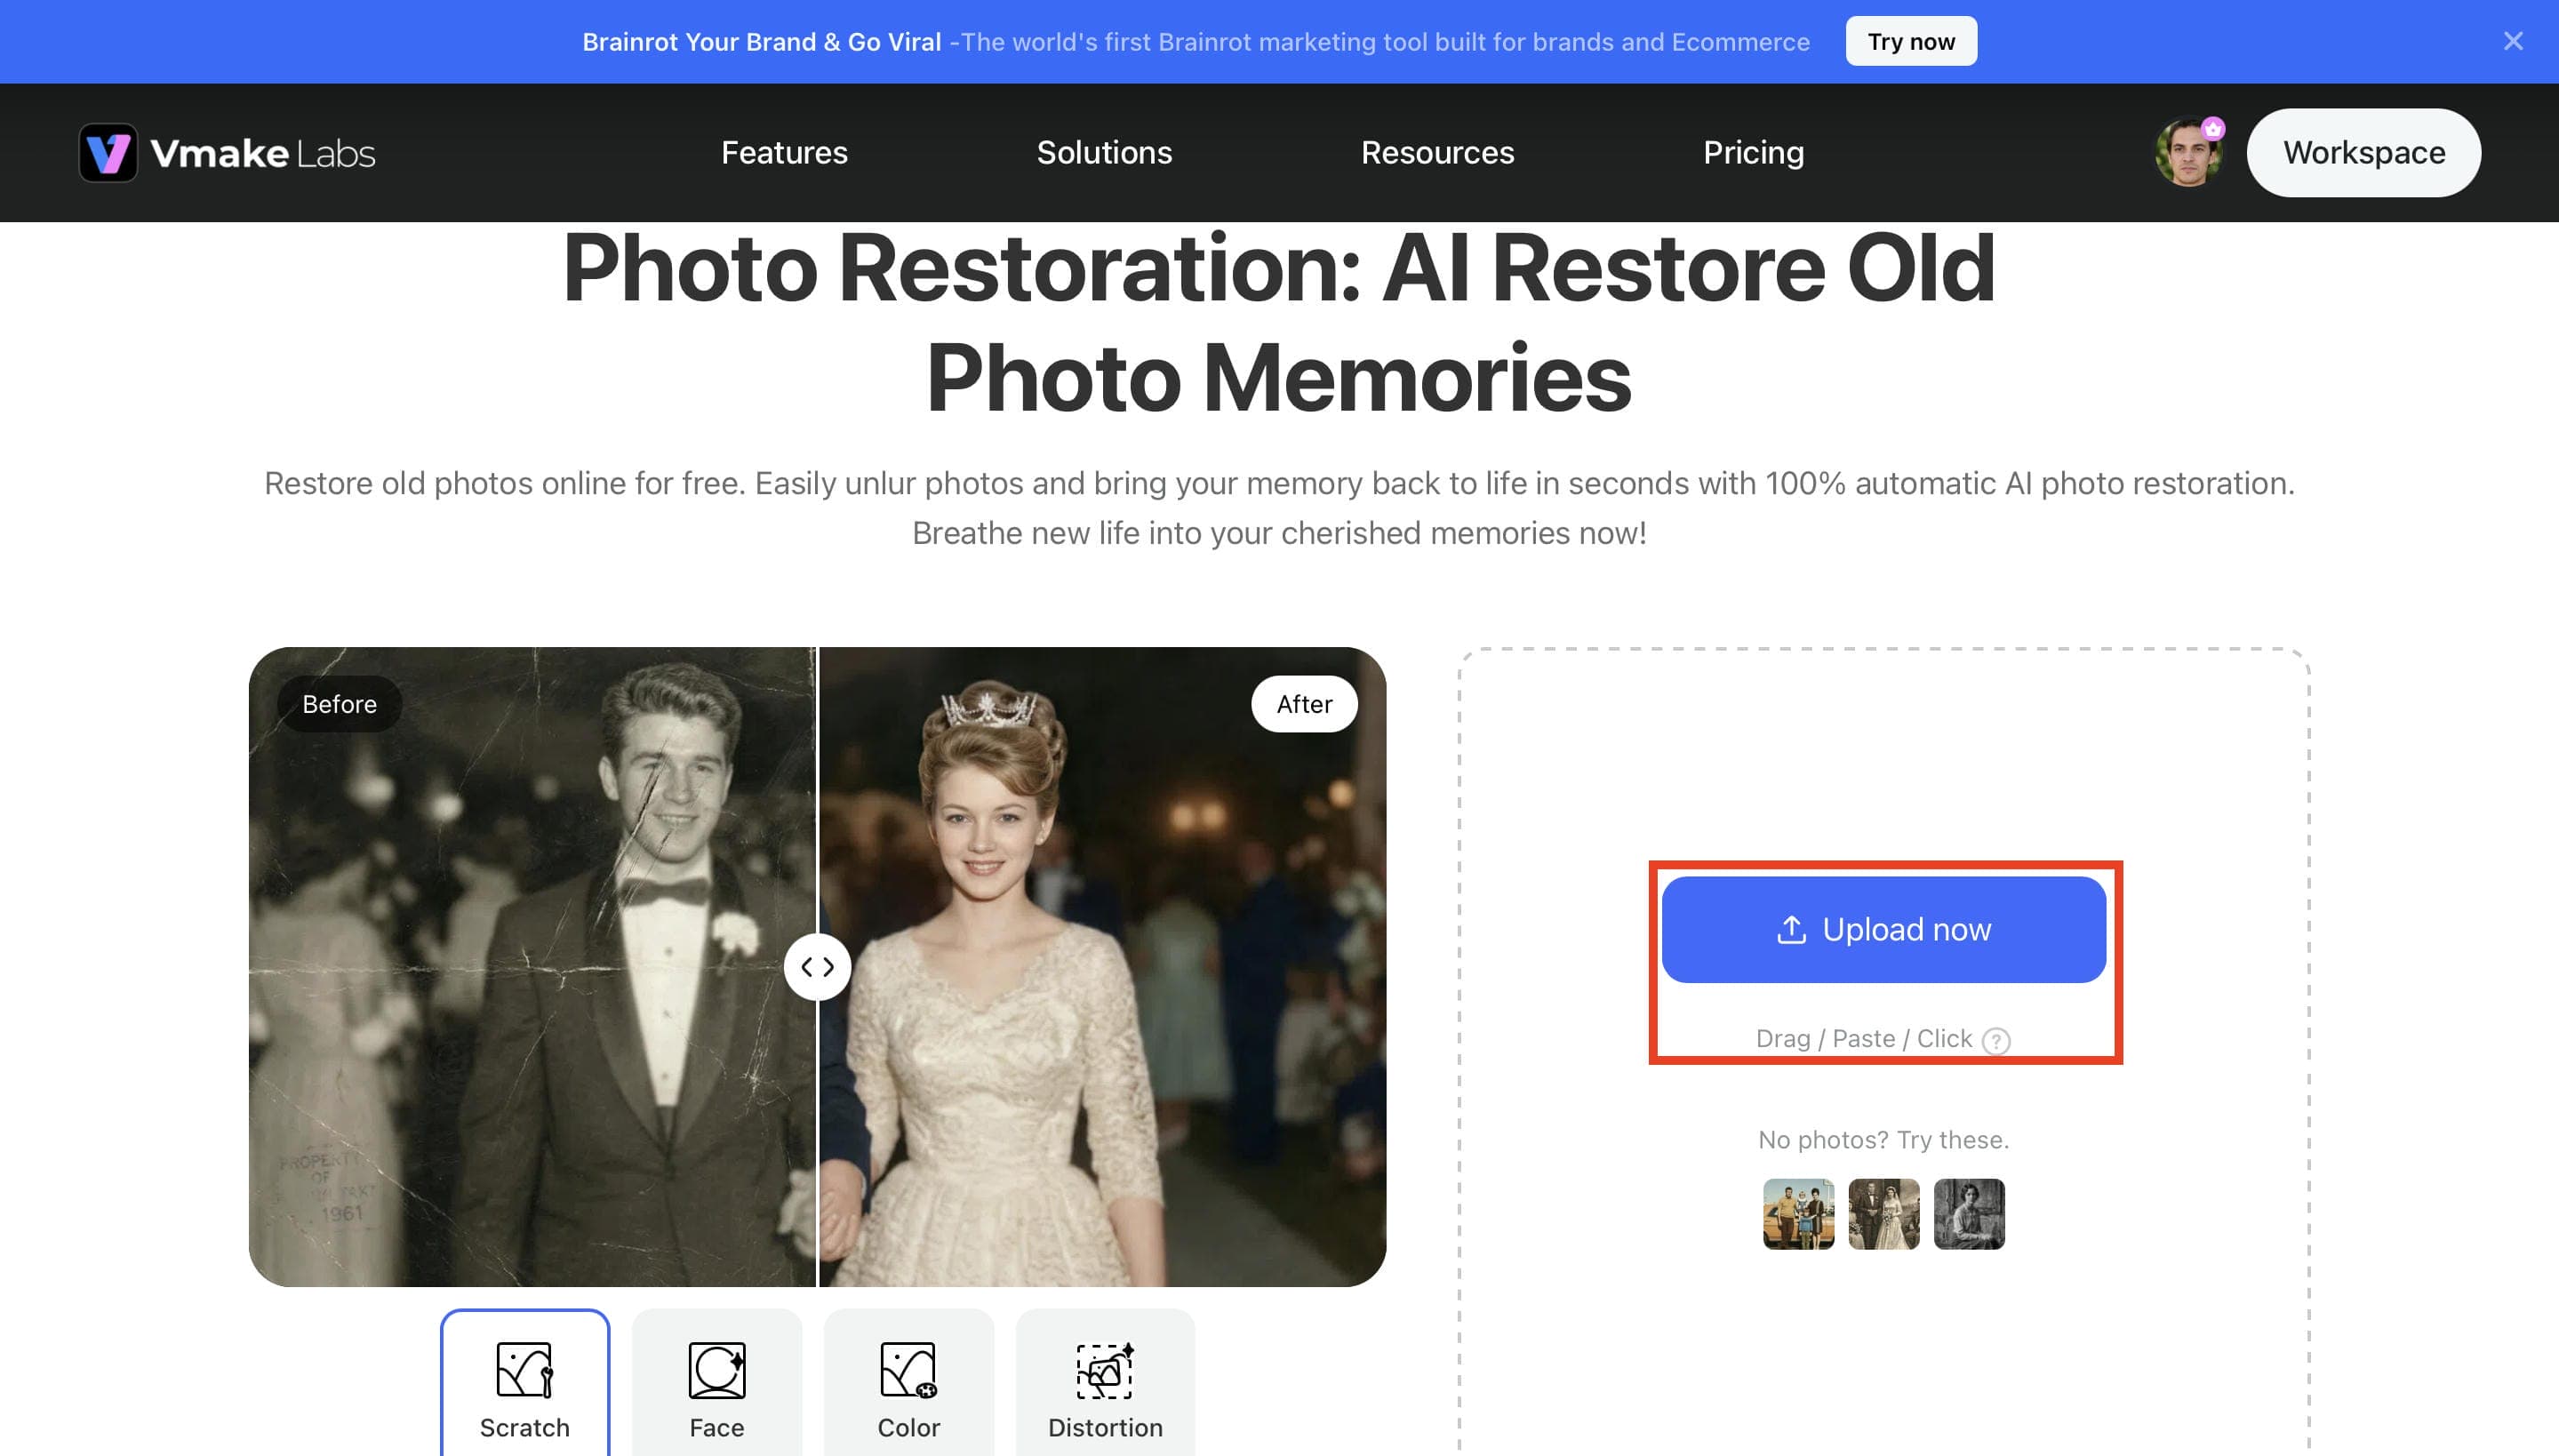Screen dimensions: 2559x1456
Task: Try the black-and-white portrait sample photo
Action: 1968,1214
